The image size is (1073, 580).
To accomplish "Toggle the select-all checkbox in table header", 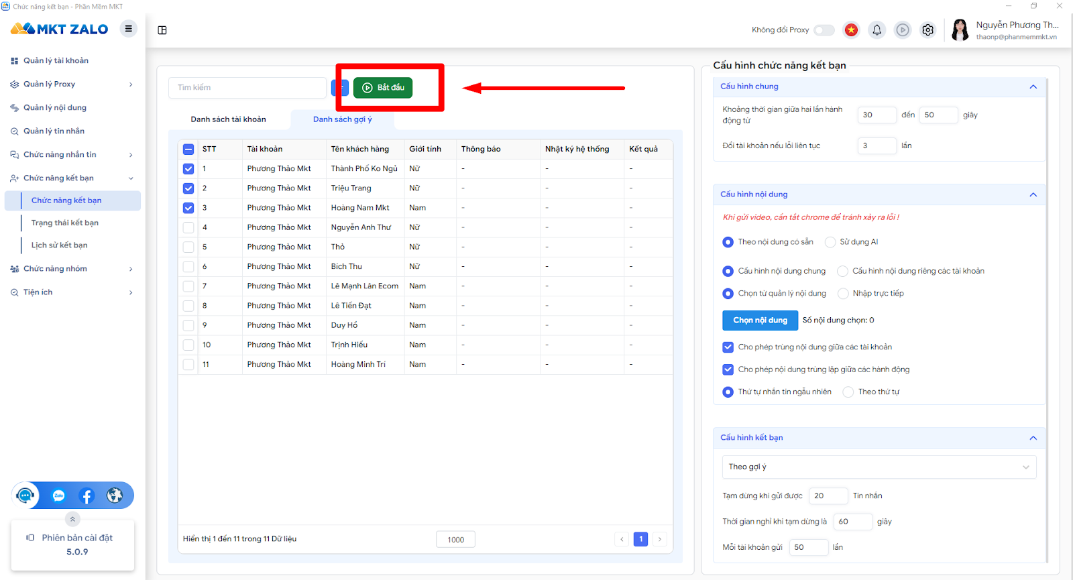I will pos(188,150).
